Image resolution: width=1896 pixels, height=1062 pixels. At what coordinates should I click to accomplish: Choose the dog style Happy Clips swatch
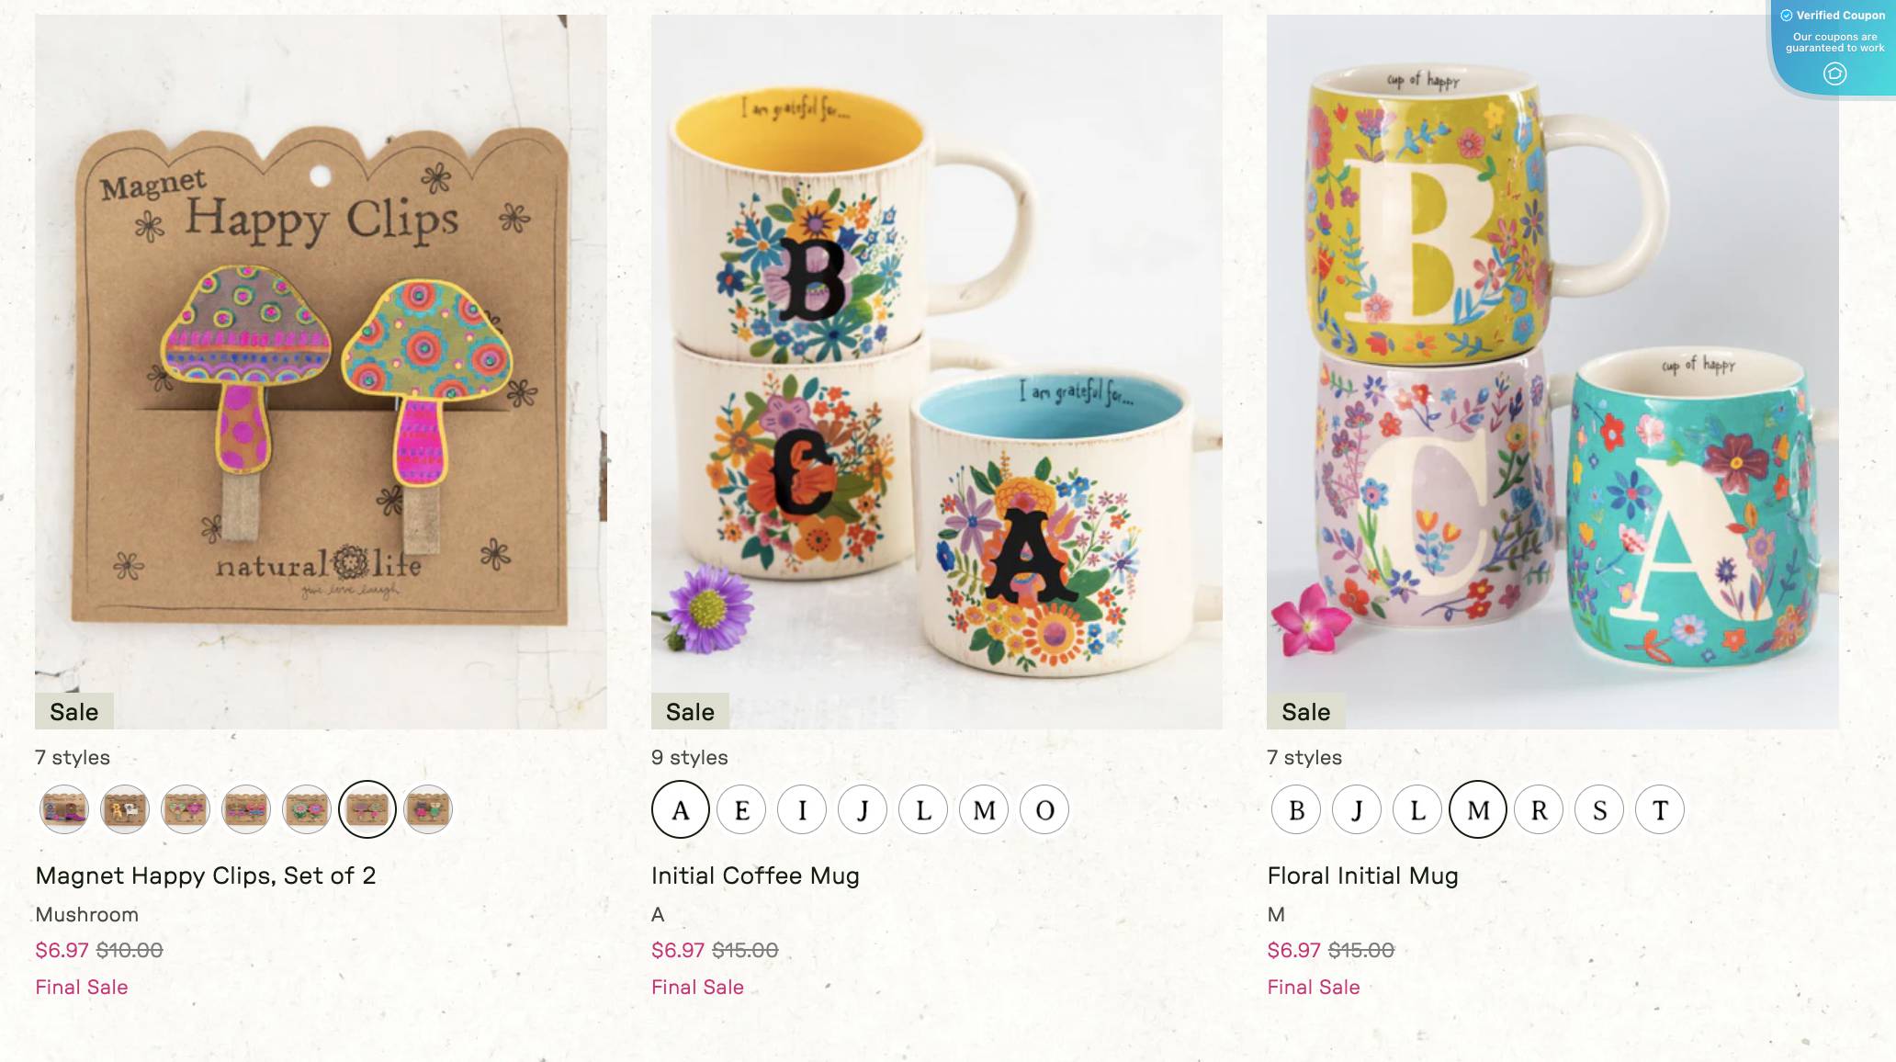[x=125, y=809]
